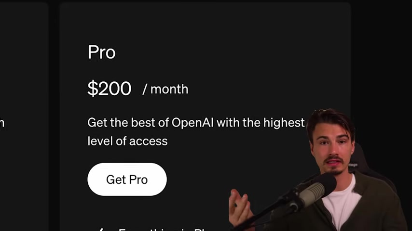Click the $200 price amount
This screenshot has width=412, height=231.
click(110, 89)
